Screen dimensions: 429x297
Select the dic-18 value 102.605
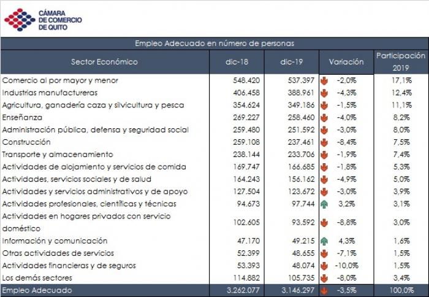(x=246, y=222)
